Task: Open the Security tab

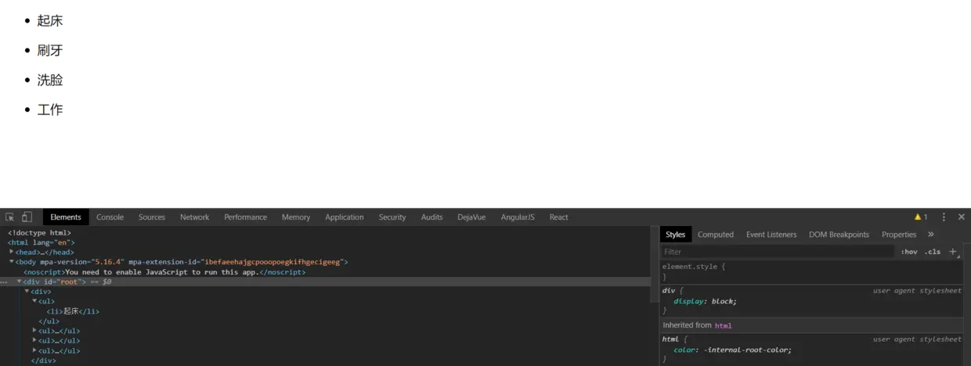Action: click(x=392, y=217)
